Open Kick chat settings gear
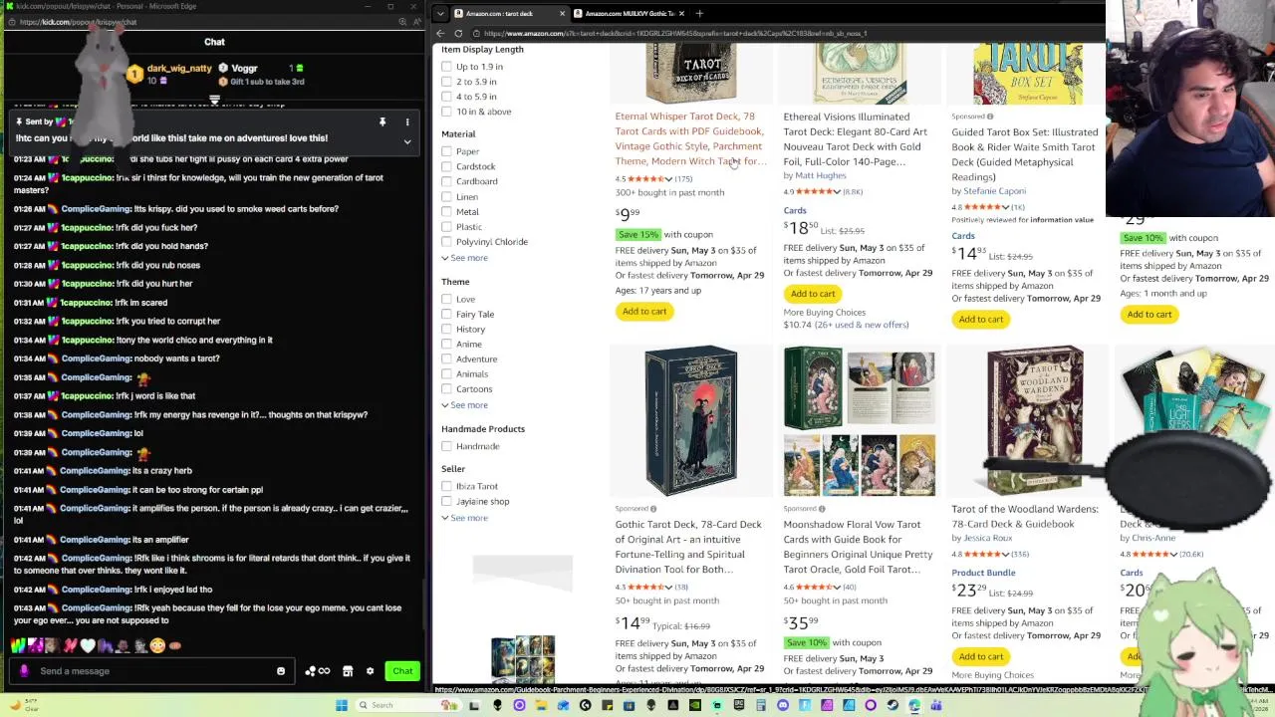 point(370,671)
